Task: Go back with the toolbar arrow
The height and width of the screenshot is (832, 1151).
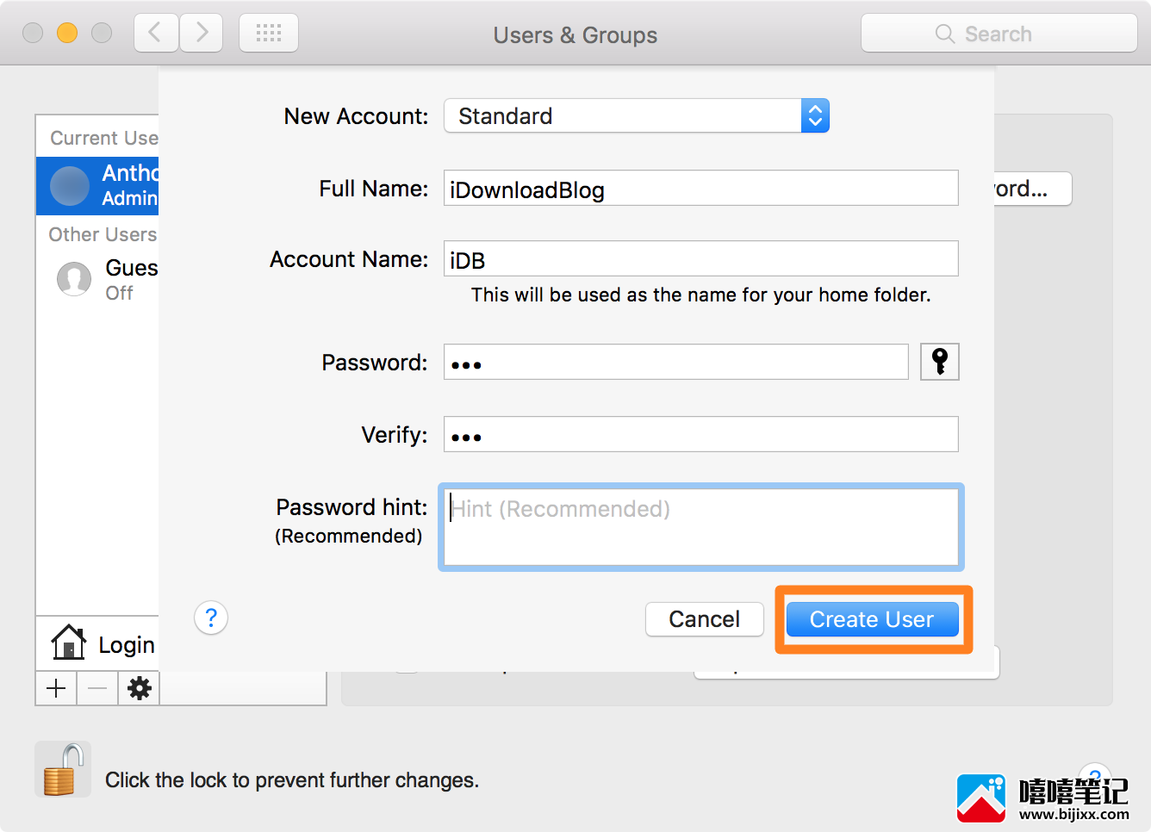Action: (156, 34)
